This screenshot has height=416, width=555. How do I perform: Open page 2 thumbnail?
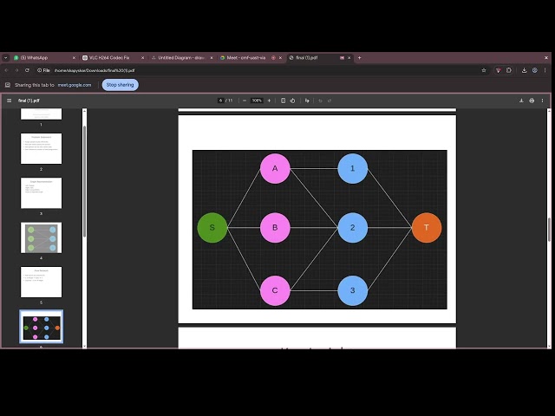pos(41,148)
